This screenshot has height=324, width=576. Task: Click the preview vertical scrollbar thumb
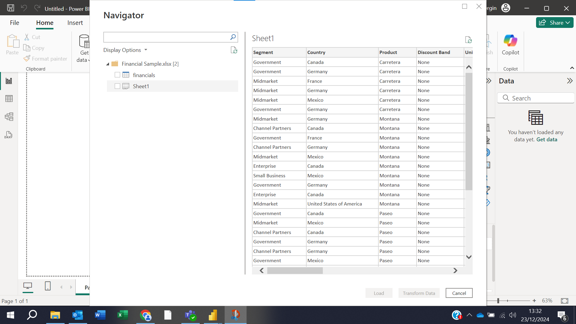coord(469,131)
